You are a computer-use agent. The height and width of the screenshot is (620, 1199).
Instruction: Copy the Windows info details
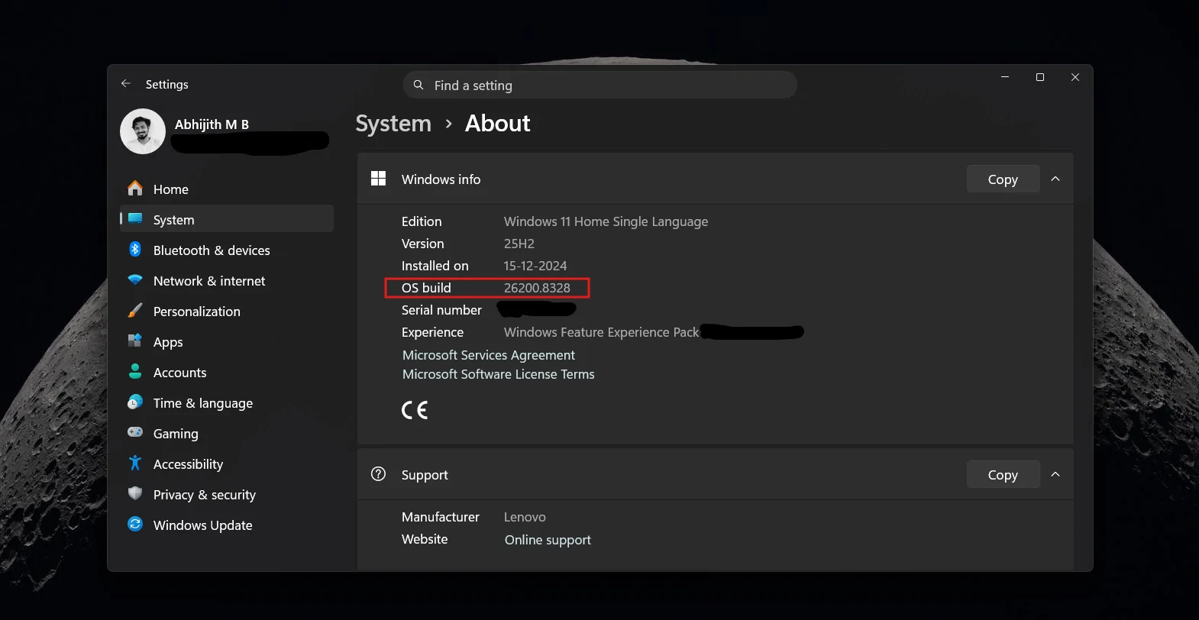pos(1003,179)
